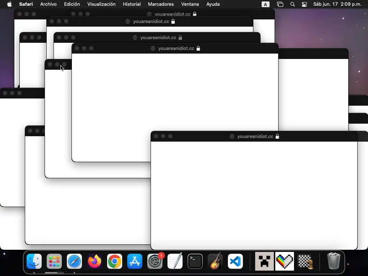
Task: Click the Stage Manager windows icon in menu bar
Action: [x=280, y=4]
